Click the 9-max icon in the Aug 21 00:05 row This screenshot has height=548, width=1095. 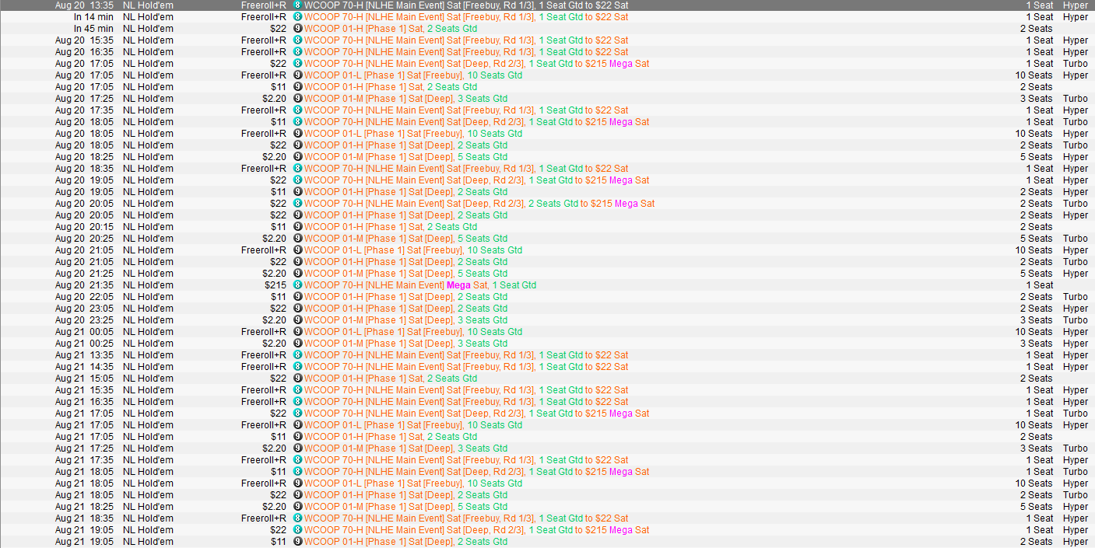pos(297,331)
